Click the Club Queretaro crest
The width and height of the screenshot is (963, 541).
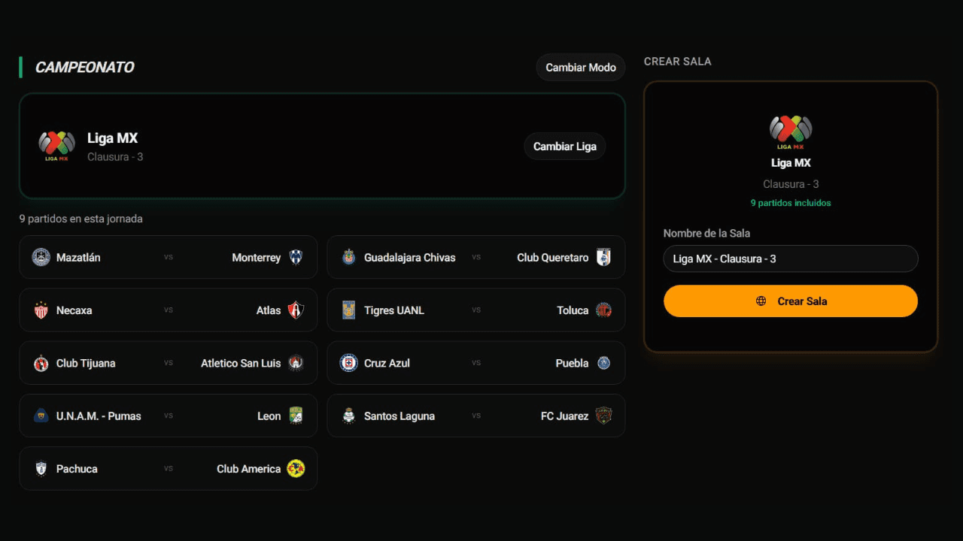pos(603,257)
